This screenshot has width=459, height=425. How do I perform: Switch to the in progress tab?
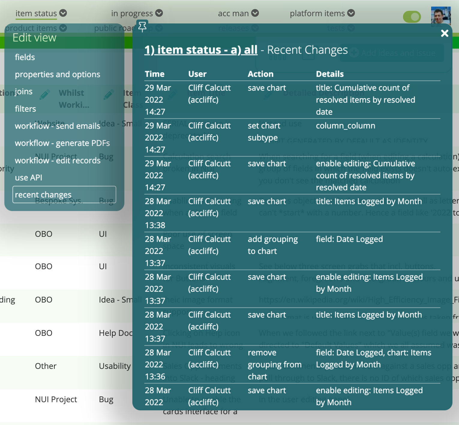tap(132, 14)
